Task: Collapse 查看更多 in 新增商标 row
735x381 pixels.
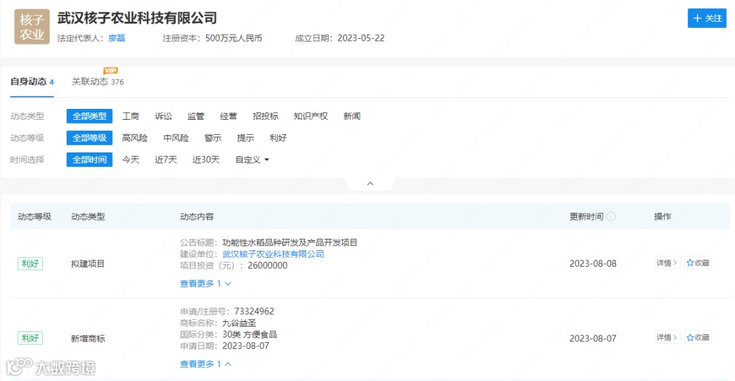Action: 206,364
